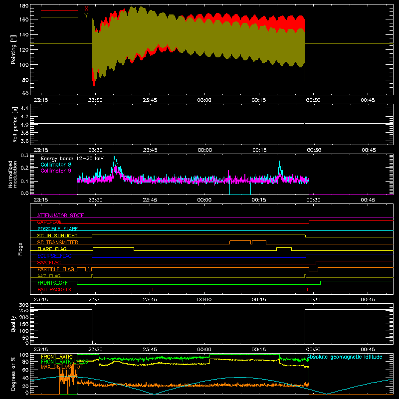Click the SAA_FLAG label
399x399 pixels.
(49, 262)
